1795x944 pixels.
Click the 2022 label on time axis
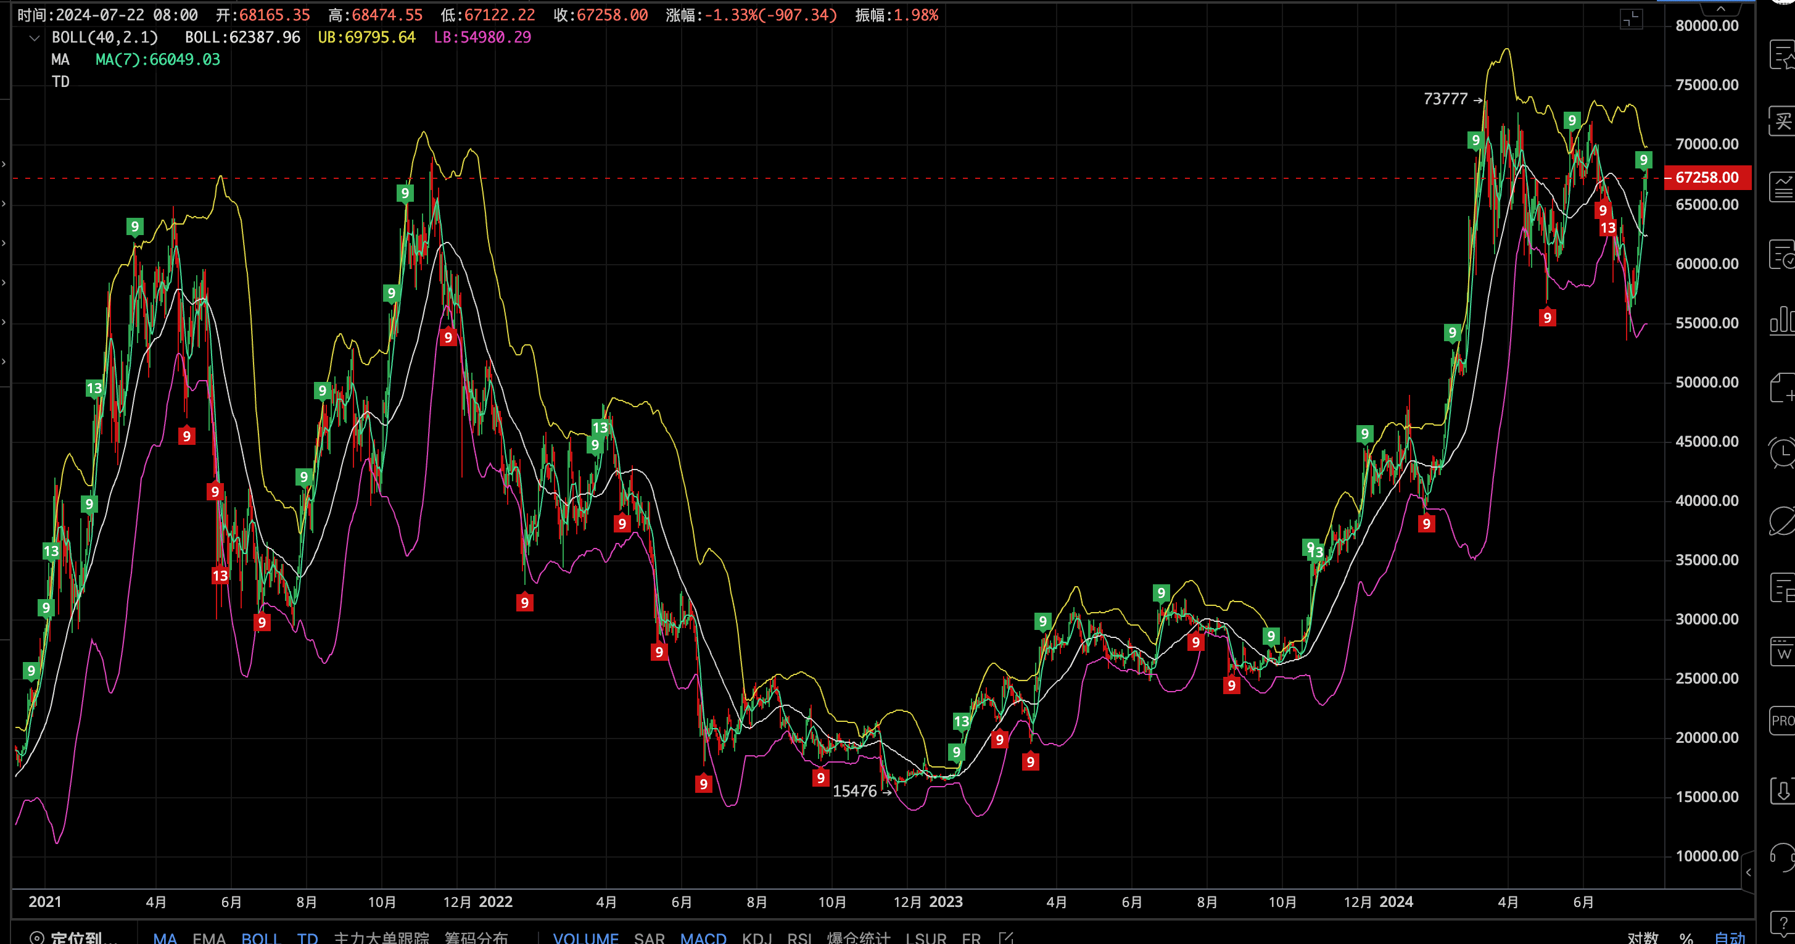495,901
